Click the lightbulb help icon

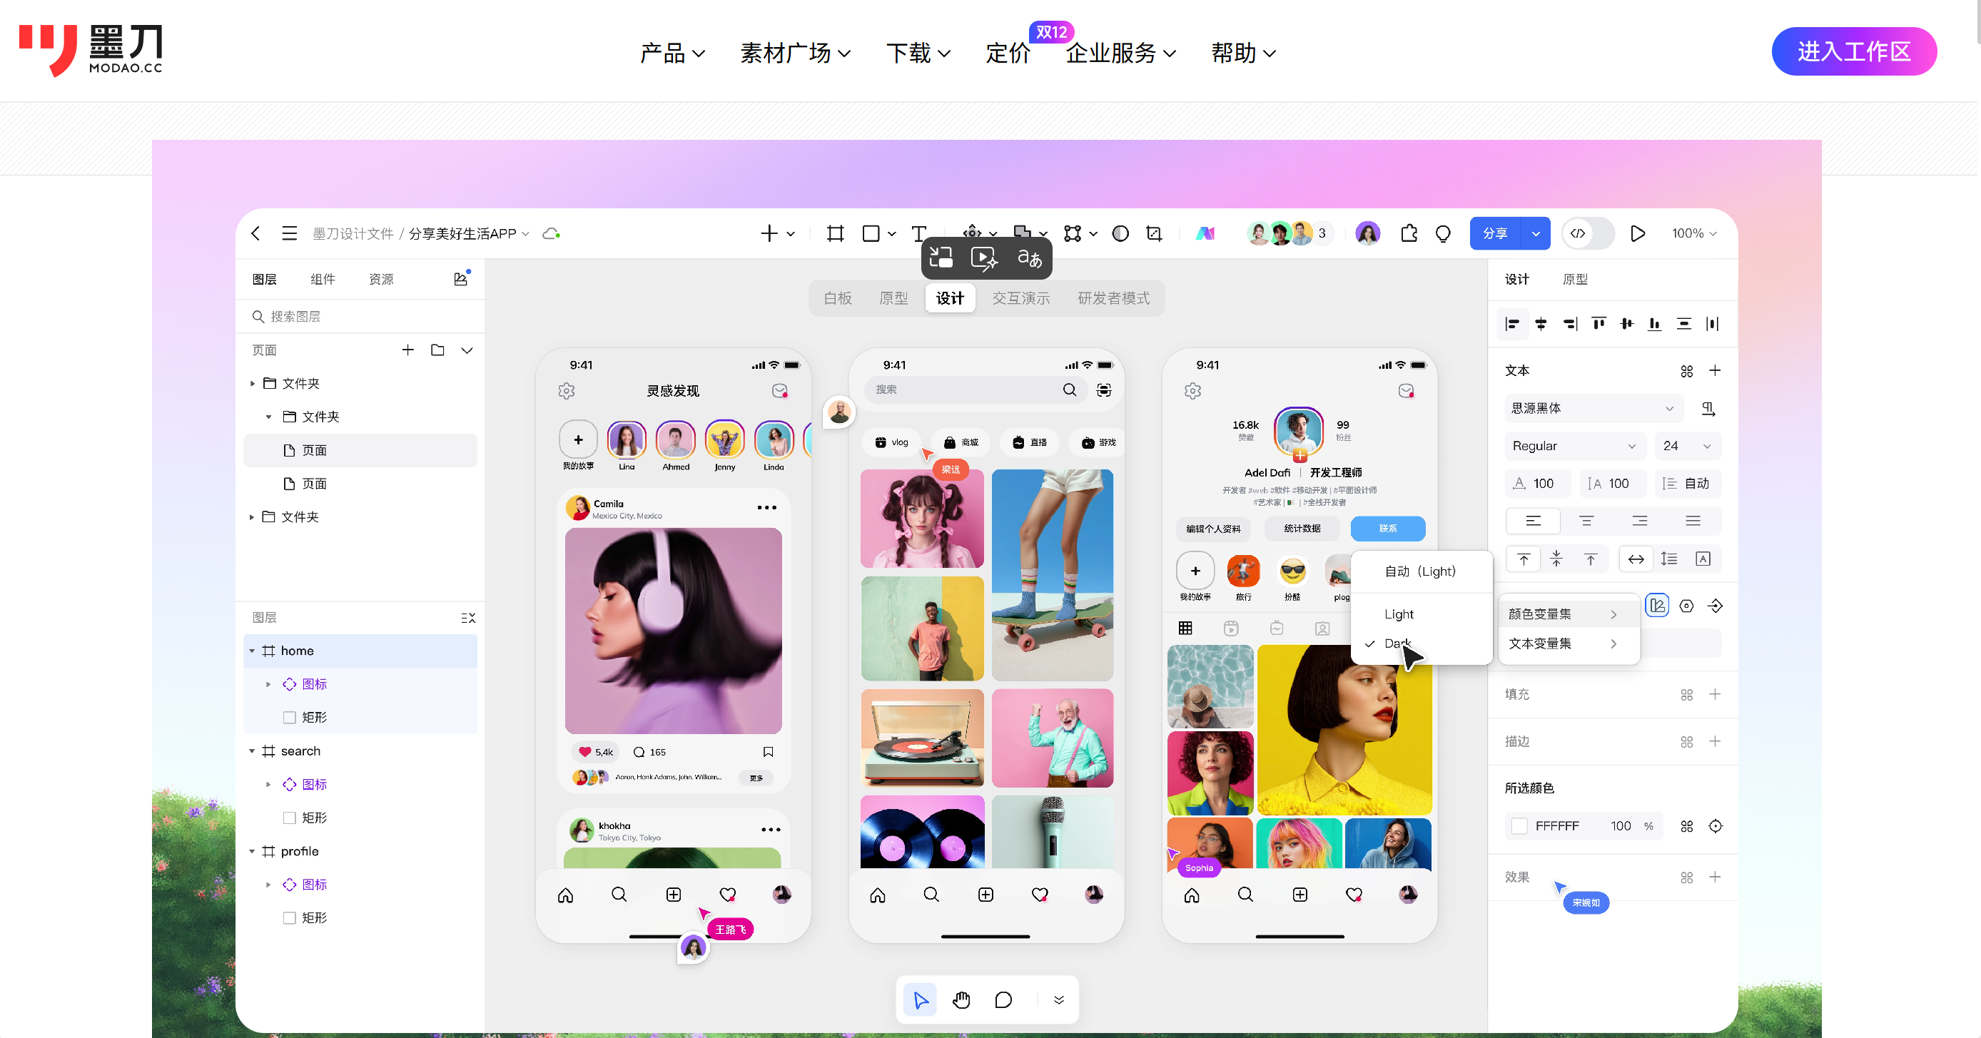1444,233
